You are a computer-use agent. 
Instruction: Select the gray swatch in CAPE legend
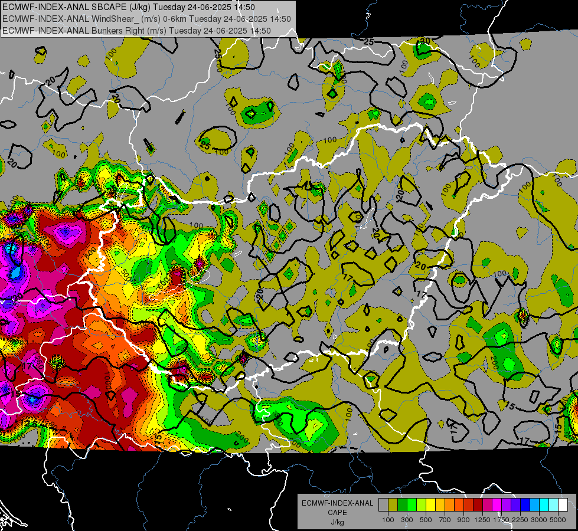coord(383,505)
